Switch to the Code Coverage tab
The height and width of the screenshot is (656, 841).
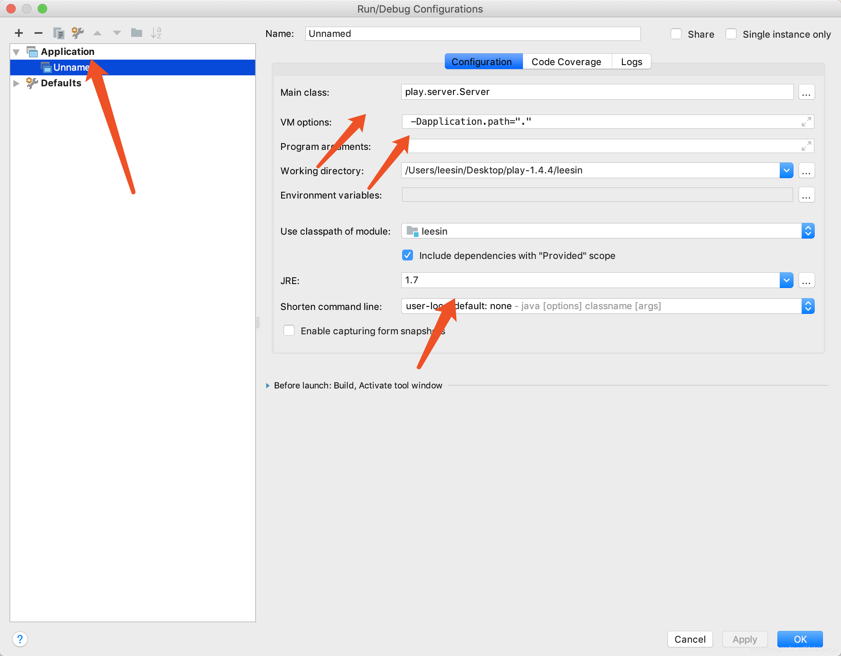tap(566, 62)
